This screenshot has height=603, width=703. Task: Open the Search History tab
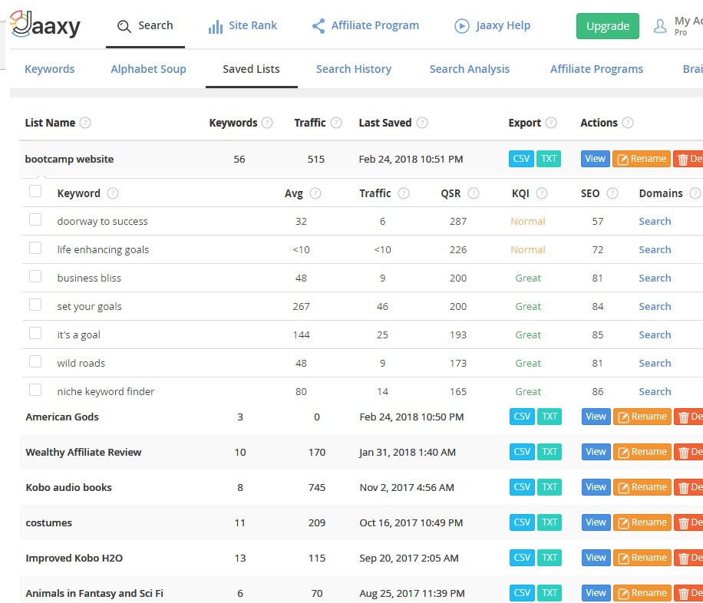pos(354,69)
